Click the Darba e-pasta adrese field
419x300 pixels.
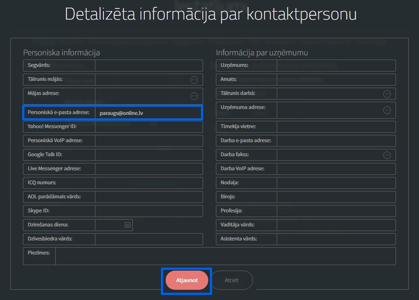tap(336, 141)
